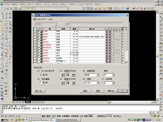Screen dimensions: 163x122
Task: Toggle the ITEM row visibility checkbox
Action: (x=38, y=31)
